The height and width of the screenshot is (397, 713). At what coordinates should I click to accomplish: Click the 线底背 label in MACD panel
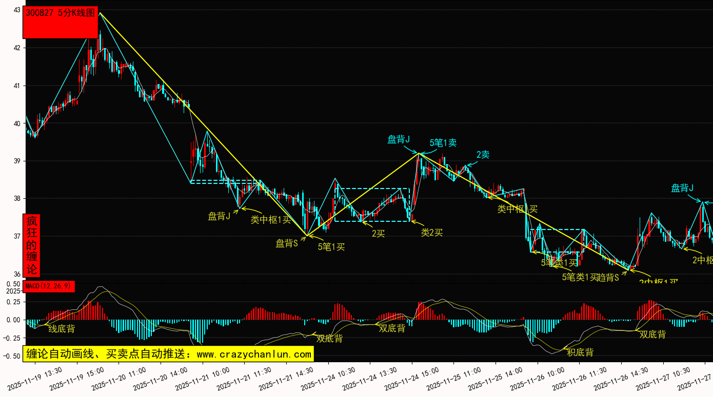click(62, 329)
